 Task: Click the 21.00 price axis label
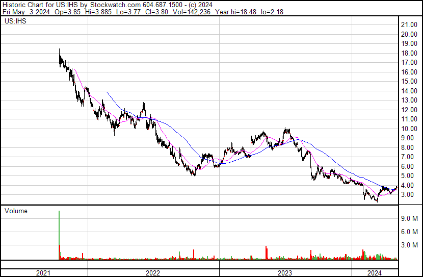coord(409,25)
